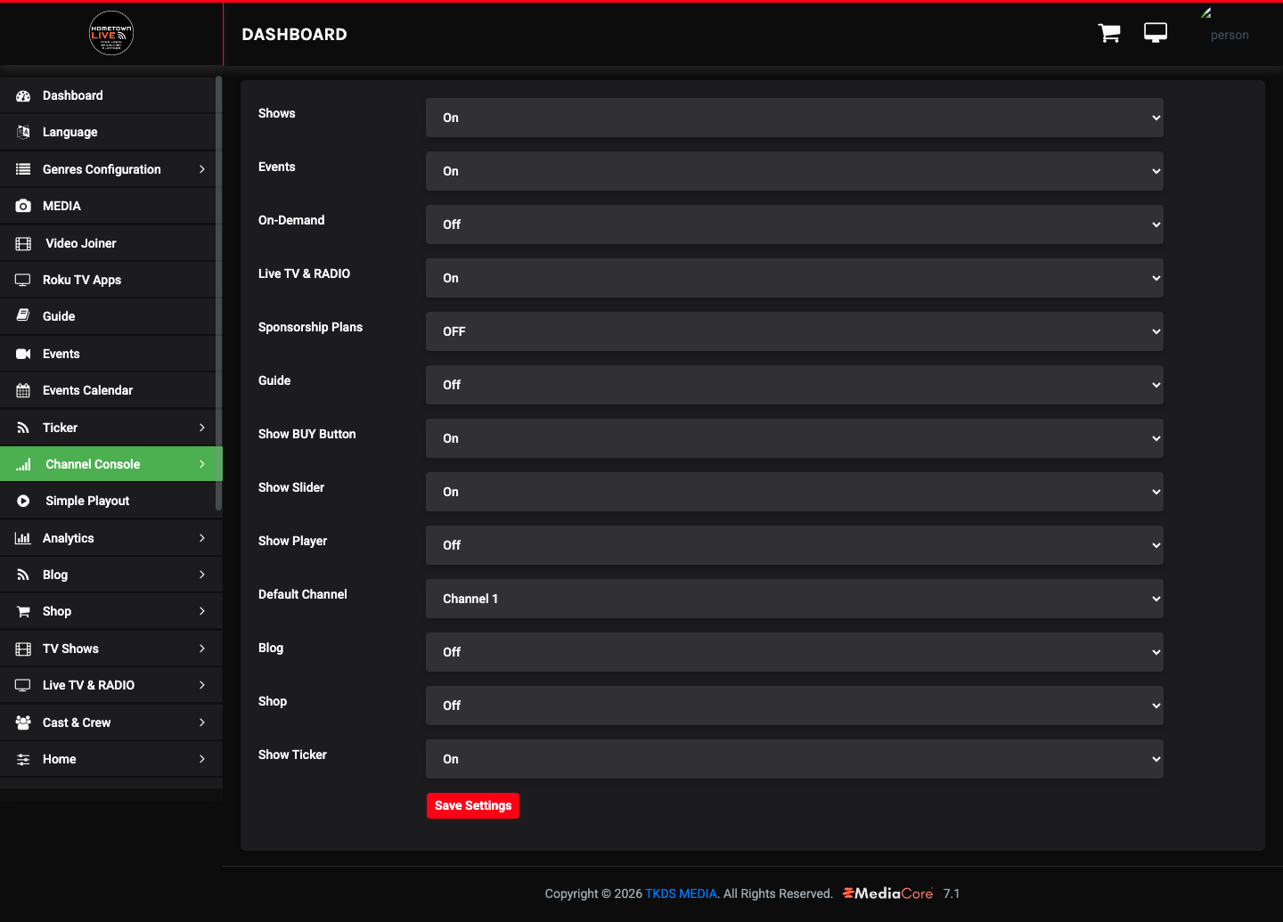This screenshot has height=922, width=1283.
Task: Click the Shop cart icon in sidebar
Action: (x=23, y=611)
